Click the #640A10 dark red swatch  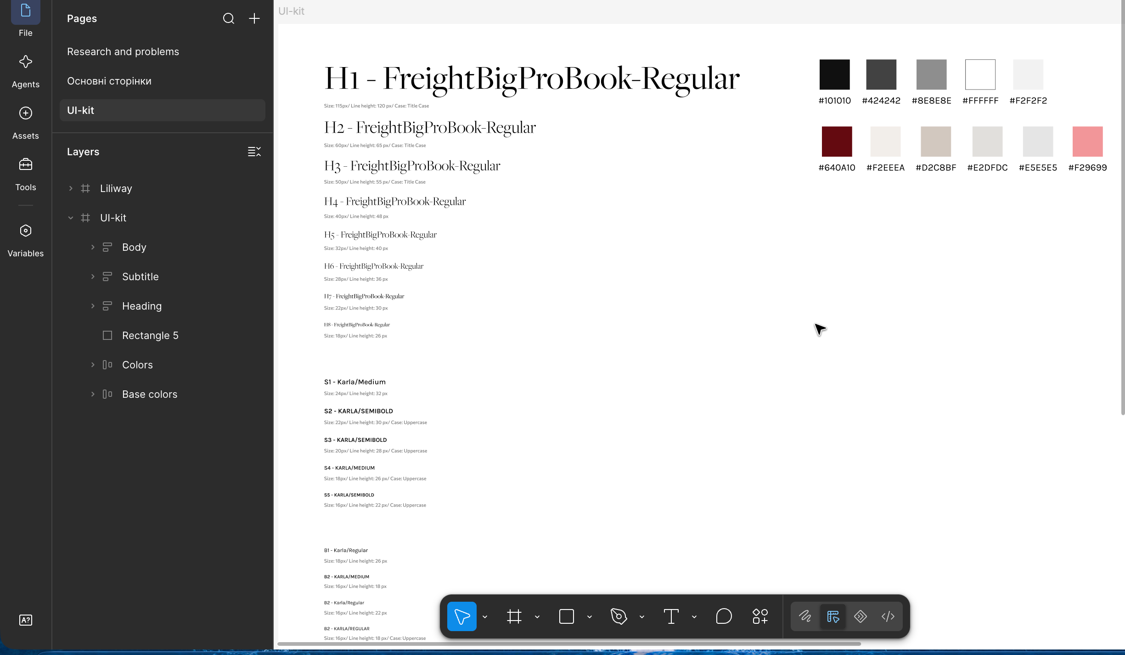click(837, 141)
